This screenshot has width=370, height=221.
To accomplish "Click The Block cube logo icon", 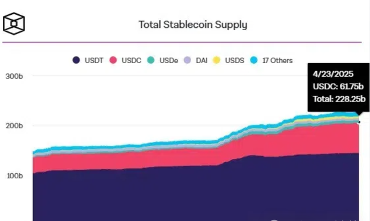I will (14, 23).
